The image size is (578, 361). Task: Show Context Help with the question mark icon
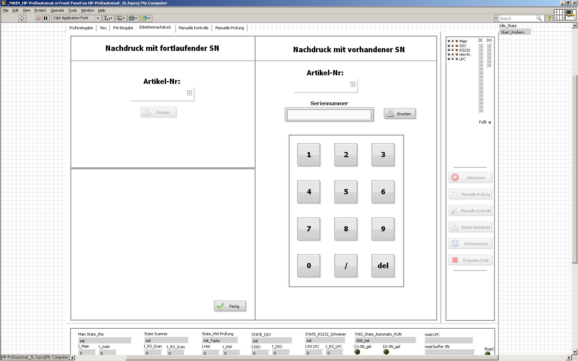point(549,18)
